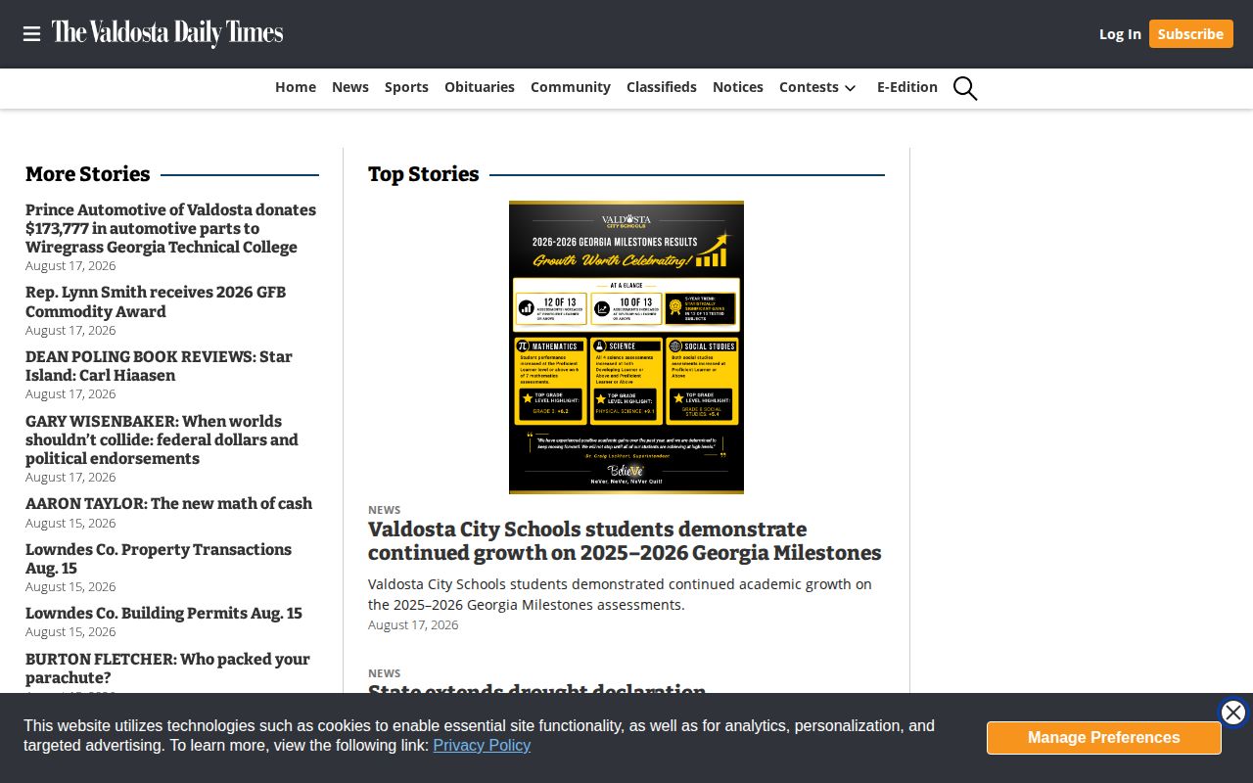Click the orange Subscribe button

pos(1190,34)
